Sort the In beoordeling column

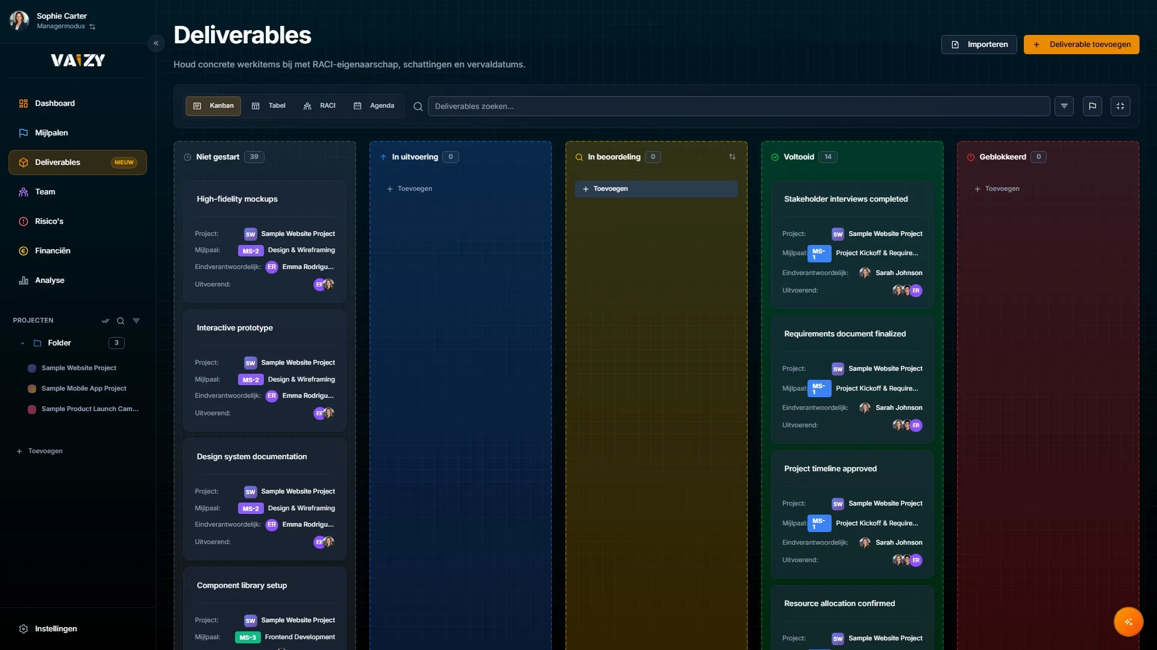pos(732,157)
